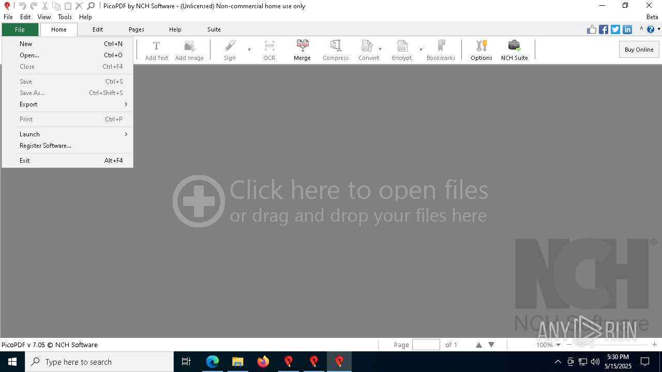Switch to the Home ribbon tab
Screen dimensions: 662x372
(x=59, y=29)
